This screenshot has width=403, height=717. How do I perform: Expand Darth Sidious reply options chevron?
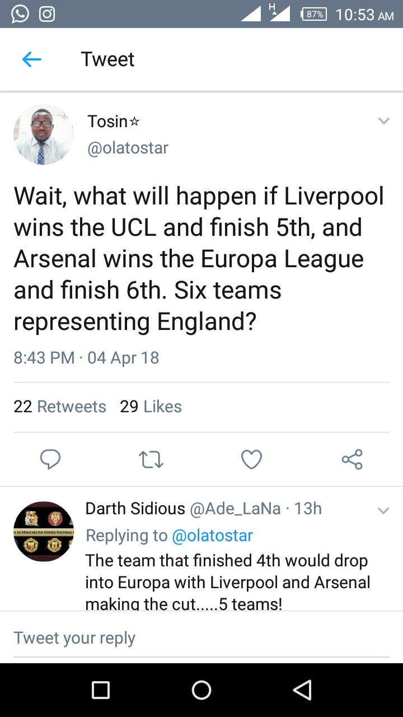click(x=383, y=510)
